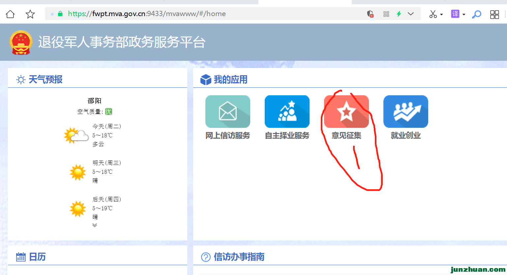The image size is (507, 275).
Task: Expand the address bar dropdown chevron
Action: [x=411, y=14]
